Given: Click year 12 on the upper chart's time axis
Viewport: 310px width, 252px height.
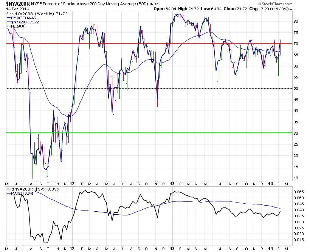Looking at the screenshot, I should 72,184.
